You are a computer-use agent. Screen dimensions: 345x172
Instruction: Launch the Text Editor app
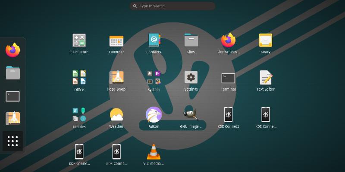[x=265, y=78]
